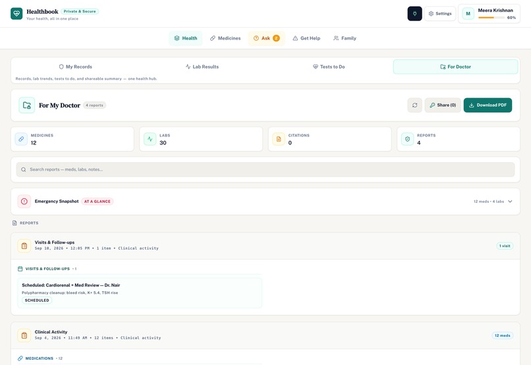The width and height of the screenshot is (531, 365).
Task: Click the Labs pulse icon in stats
Action: click(x=150, y=139)
